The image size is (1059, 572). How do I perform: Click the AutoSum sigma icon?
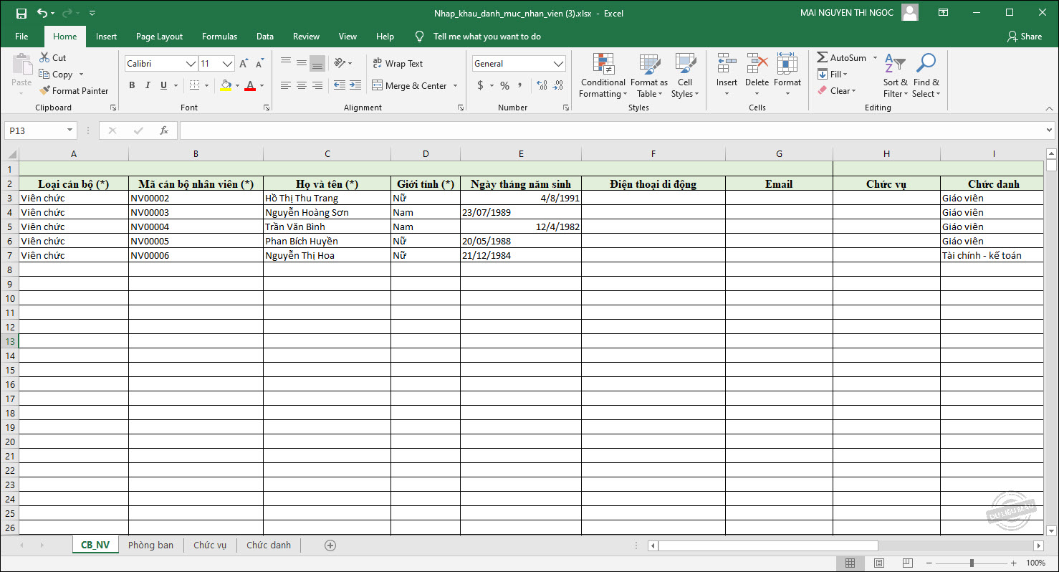click(x=823, y=57)
